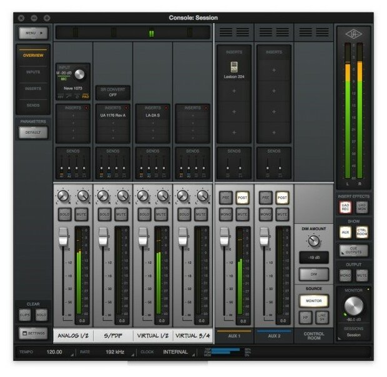Viewport: 387px width, 377px height.
Task: Toggle POST on AUX 2
Action: coord(282,198)
